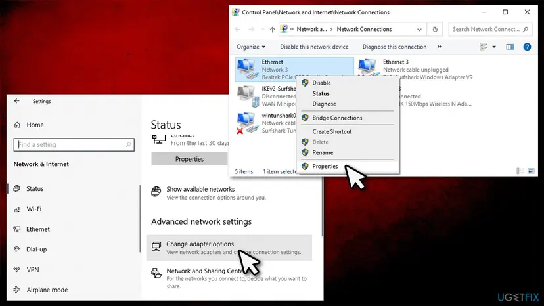Go to Home in Settings sidebar
The width and height of the screenshot is (544, 306).
point(35,125)
